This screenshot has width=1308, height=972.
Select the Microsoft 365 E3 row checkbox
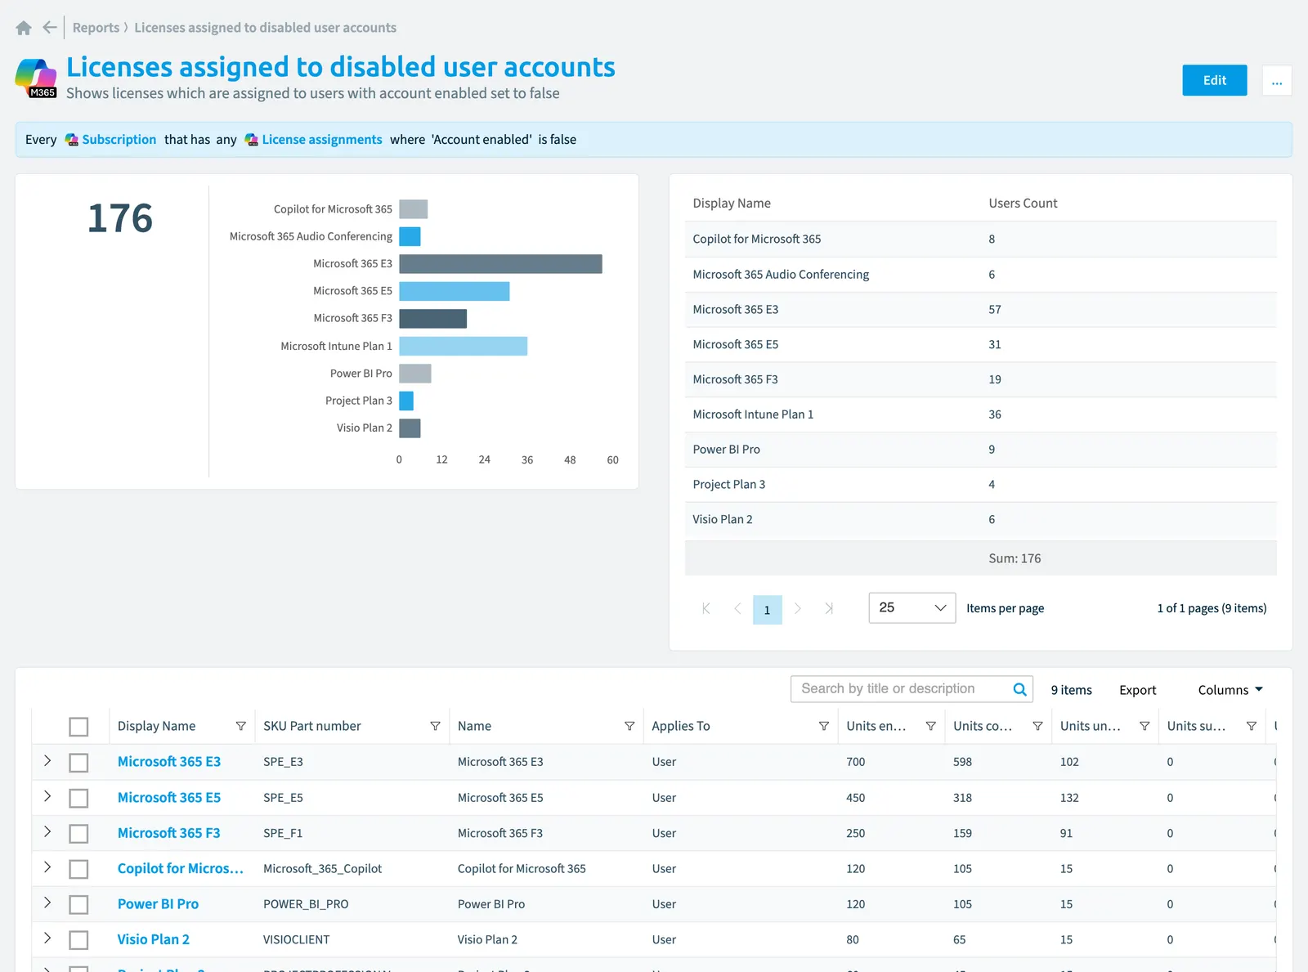pyautogui.click(x=78, y=763)
